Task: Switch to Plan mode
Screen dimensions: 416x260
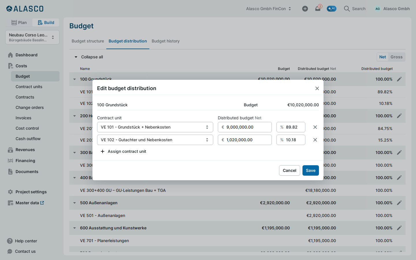Action: point(19,23)
